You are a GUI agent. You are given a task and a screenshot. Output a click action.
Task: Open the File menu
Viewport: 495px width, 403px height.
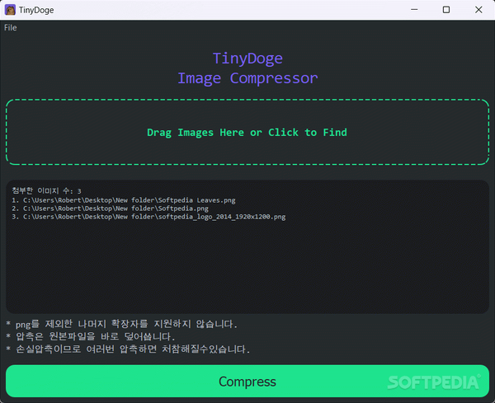(x=11, y=28)
